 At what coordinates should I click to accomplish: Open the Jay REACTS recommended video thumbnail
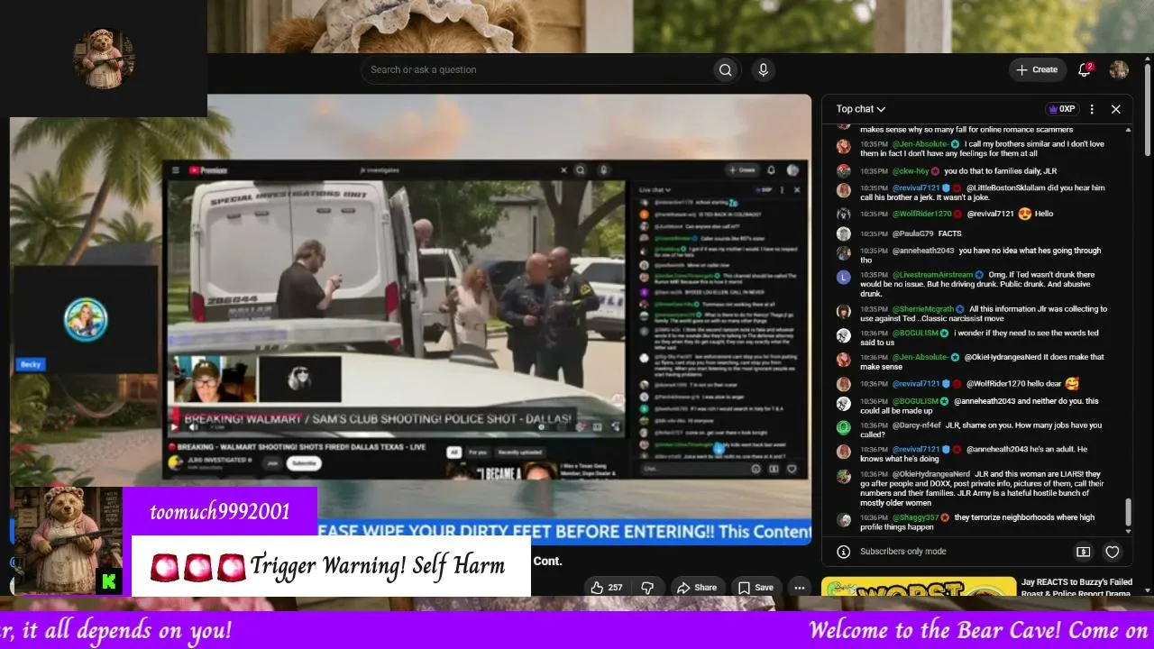(x=919, y=587)
